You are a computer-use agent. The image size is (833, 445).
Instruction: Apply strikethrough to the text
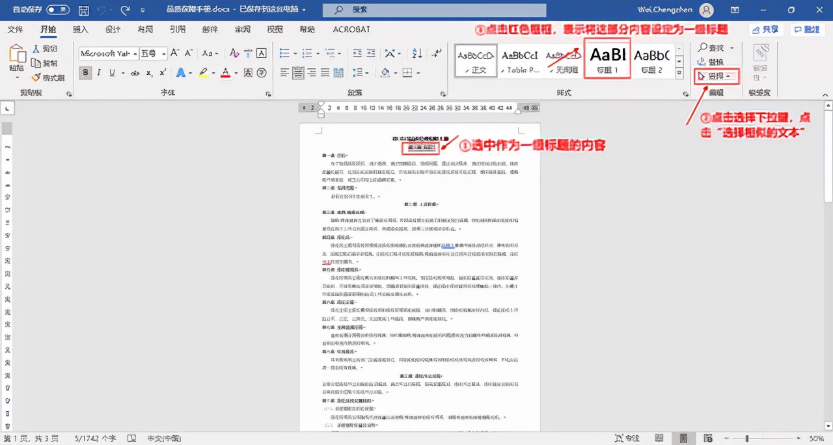[135, 72]
